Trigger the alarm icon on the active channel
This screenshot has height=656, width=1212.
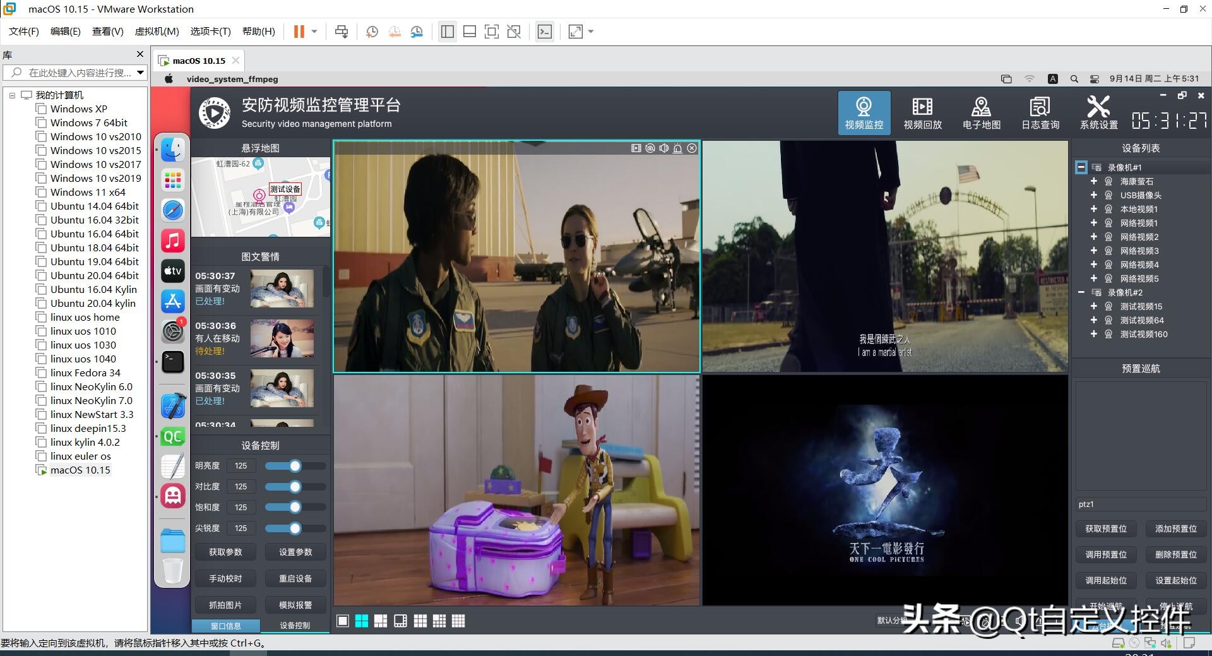[x=677, y=148]
